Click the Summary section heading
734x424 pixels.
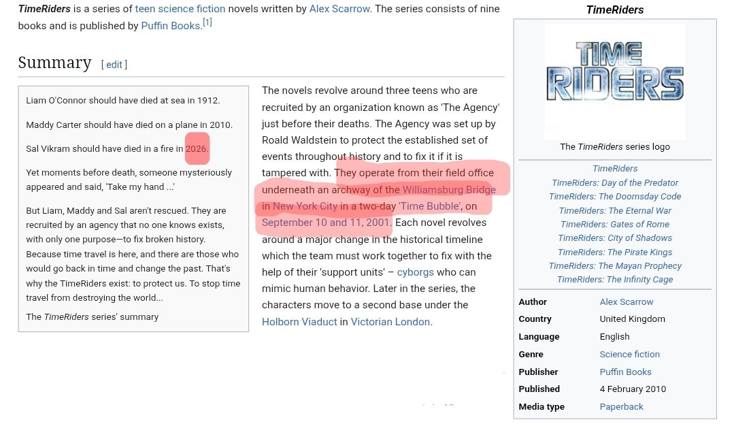(x=54, y=63)
